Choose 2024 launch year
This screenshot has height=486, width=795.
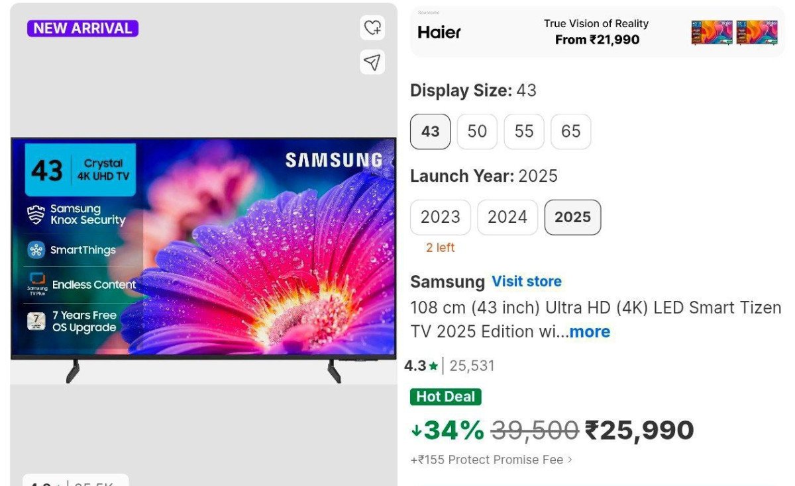coord(507,217)
